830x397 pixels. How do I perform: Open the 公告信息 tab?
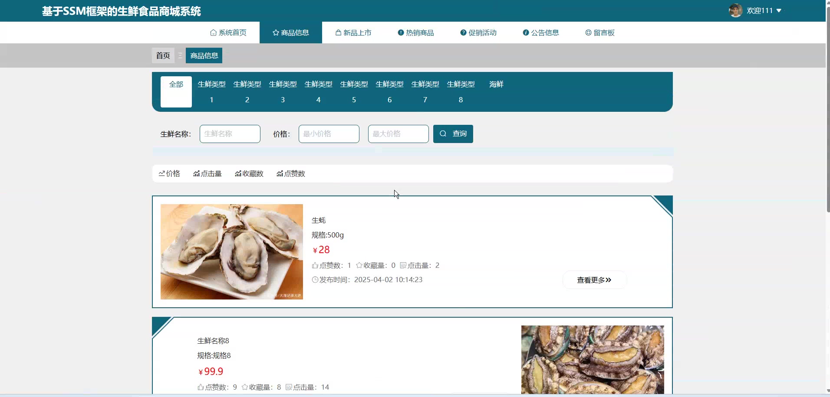tap(541, 33)
